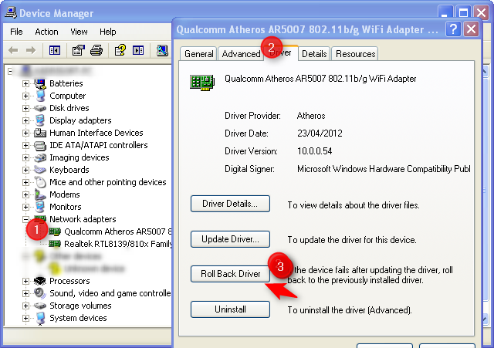
Task: Click the Roll Back Driver button
Action: pyautogui.click(x=230, y=274)
